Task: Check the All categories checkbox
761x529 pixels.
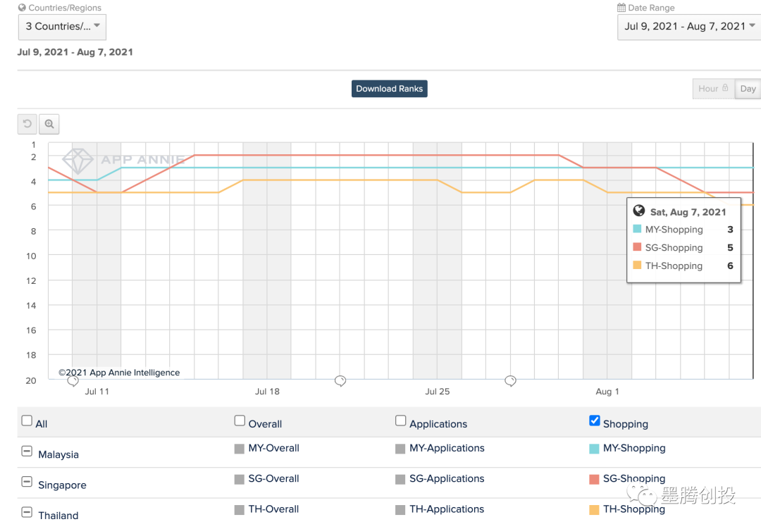Action: pos(27,421)
